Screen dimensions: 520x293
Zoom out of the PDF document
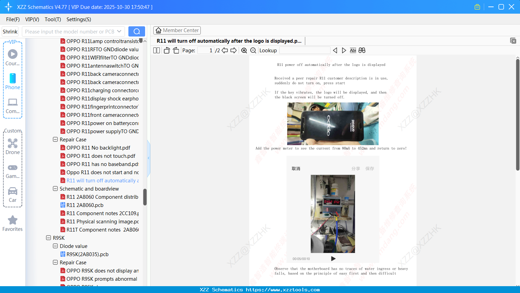[x=253, y=51]
